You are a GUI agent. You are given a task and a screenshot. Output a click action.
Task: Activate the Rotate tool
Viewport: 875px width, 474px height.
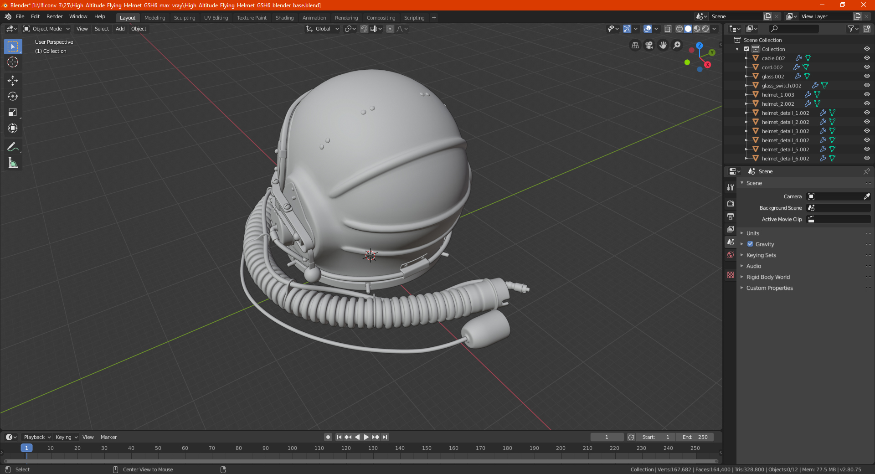[13, 97]
